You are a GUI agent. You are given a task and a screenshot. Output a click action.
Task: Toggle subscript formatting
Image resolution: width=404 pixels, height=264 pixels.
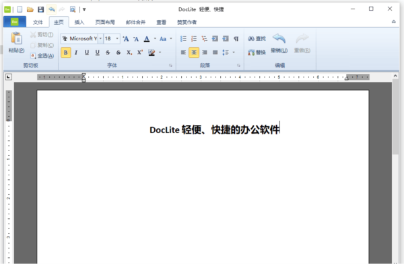coord(129,52)
